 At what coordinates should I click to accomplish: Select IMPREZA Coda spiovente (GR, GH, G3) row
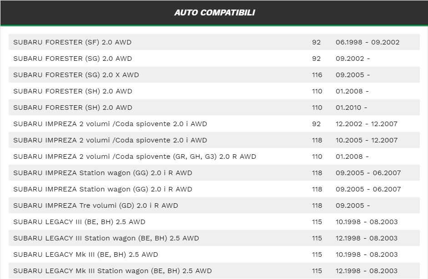point(214,157)
